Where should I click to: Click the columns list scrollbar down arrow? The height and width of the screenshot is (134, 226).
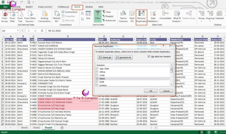(x=171, y=84)
